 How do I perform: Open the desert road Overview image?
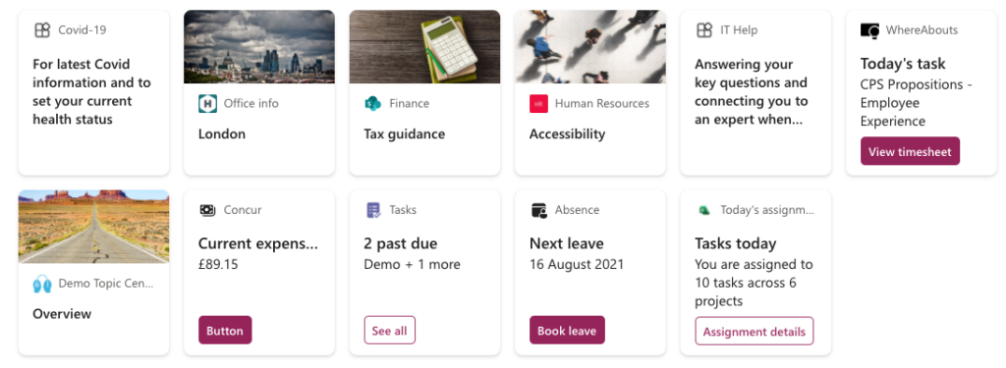93,227
